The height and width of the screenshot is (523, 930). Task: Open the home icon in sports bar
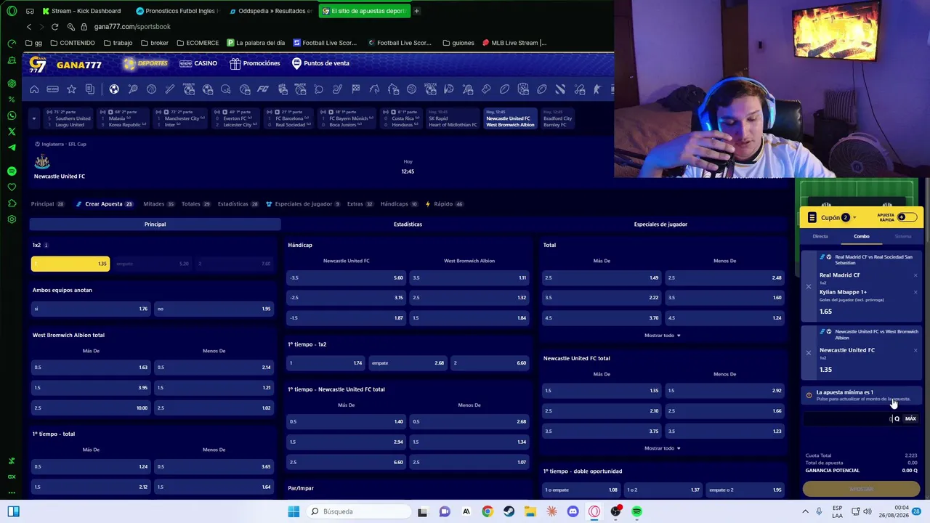click(34, 89)
